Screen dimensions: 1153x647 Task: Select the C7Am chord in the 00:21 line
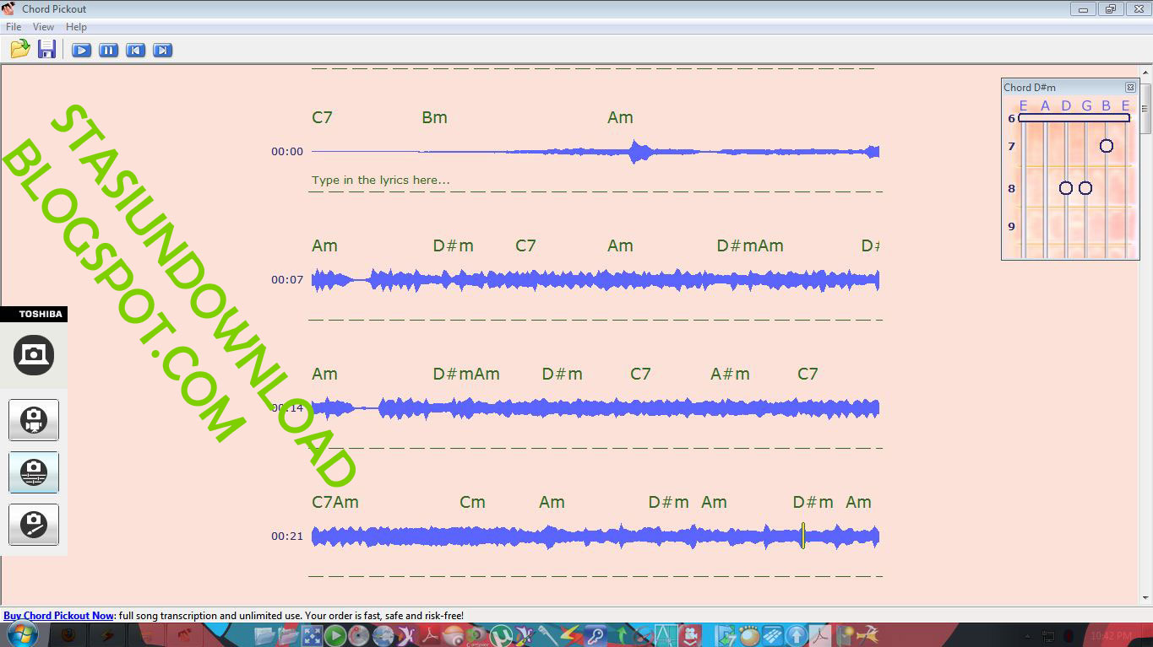(335, 502)
